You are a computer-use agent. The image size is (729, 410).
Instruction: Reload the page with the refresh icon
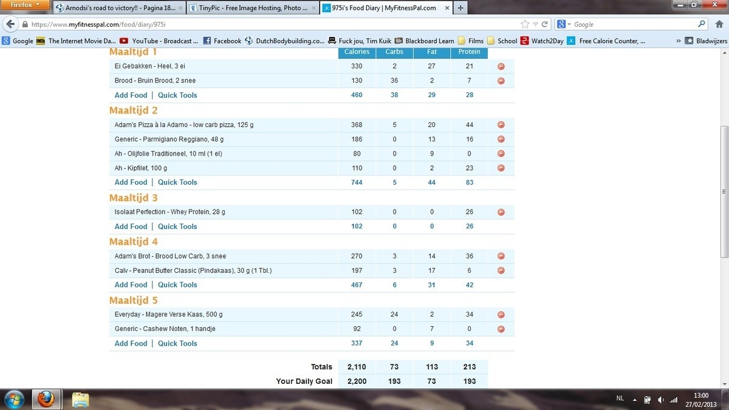tap(545, 24)
